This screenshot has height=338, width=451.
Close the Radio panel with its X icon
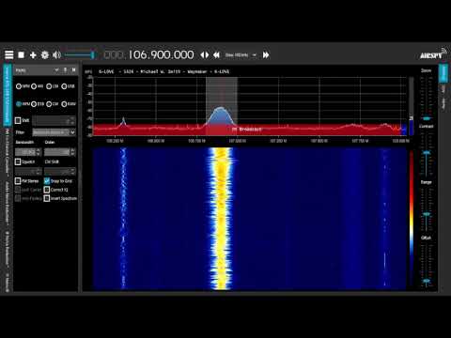tap(74, 70)
